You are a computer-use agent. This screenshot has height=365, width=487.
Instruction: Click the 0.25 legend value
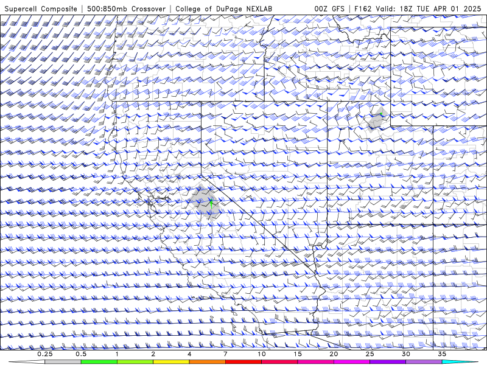tap(45, 354)
